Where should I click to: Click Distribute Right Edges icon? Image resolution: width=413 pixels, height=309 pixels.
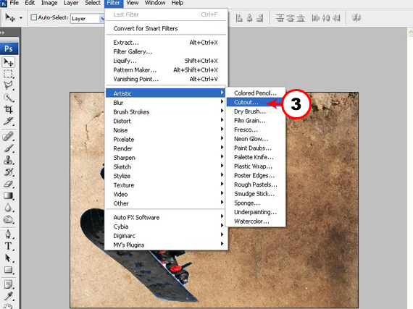pos(336,18)
